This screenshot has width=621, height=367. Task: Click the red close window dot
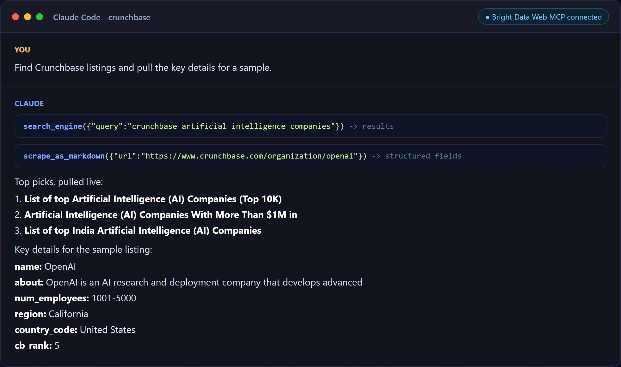(x=15, y=17)
